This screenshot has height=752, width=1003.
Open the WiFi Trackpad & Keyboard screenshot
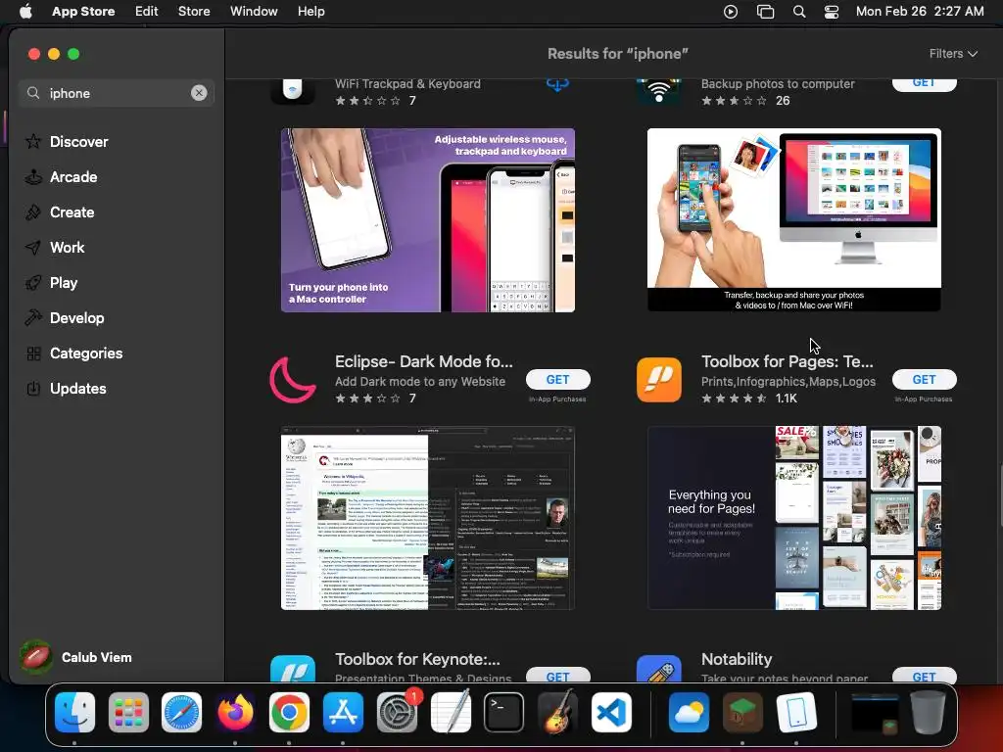tap(428, 220)
